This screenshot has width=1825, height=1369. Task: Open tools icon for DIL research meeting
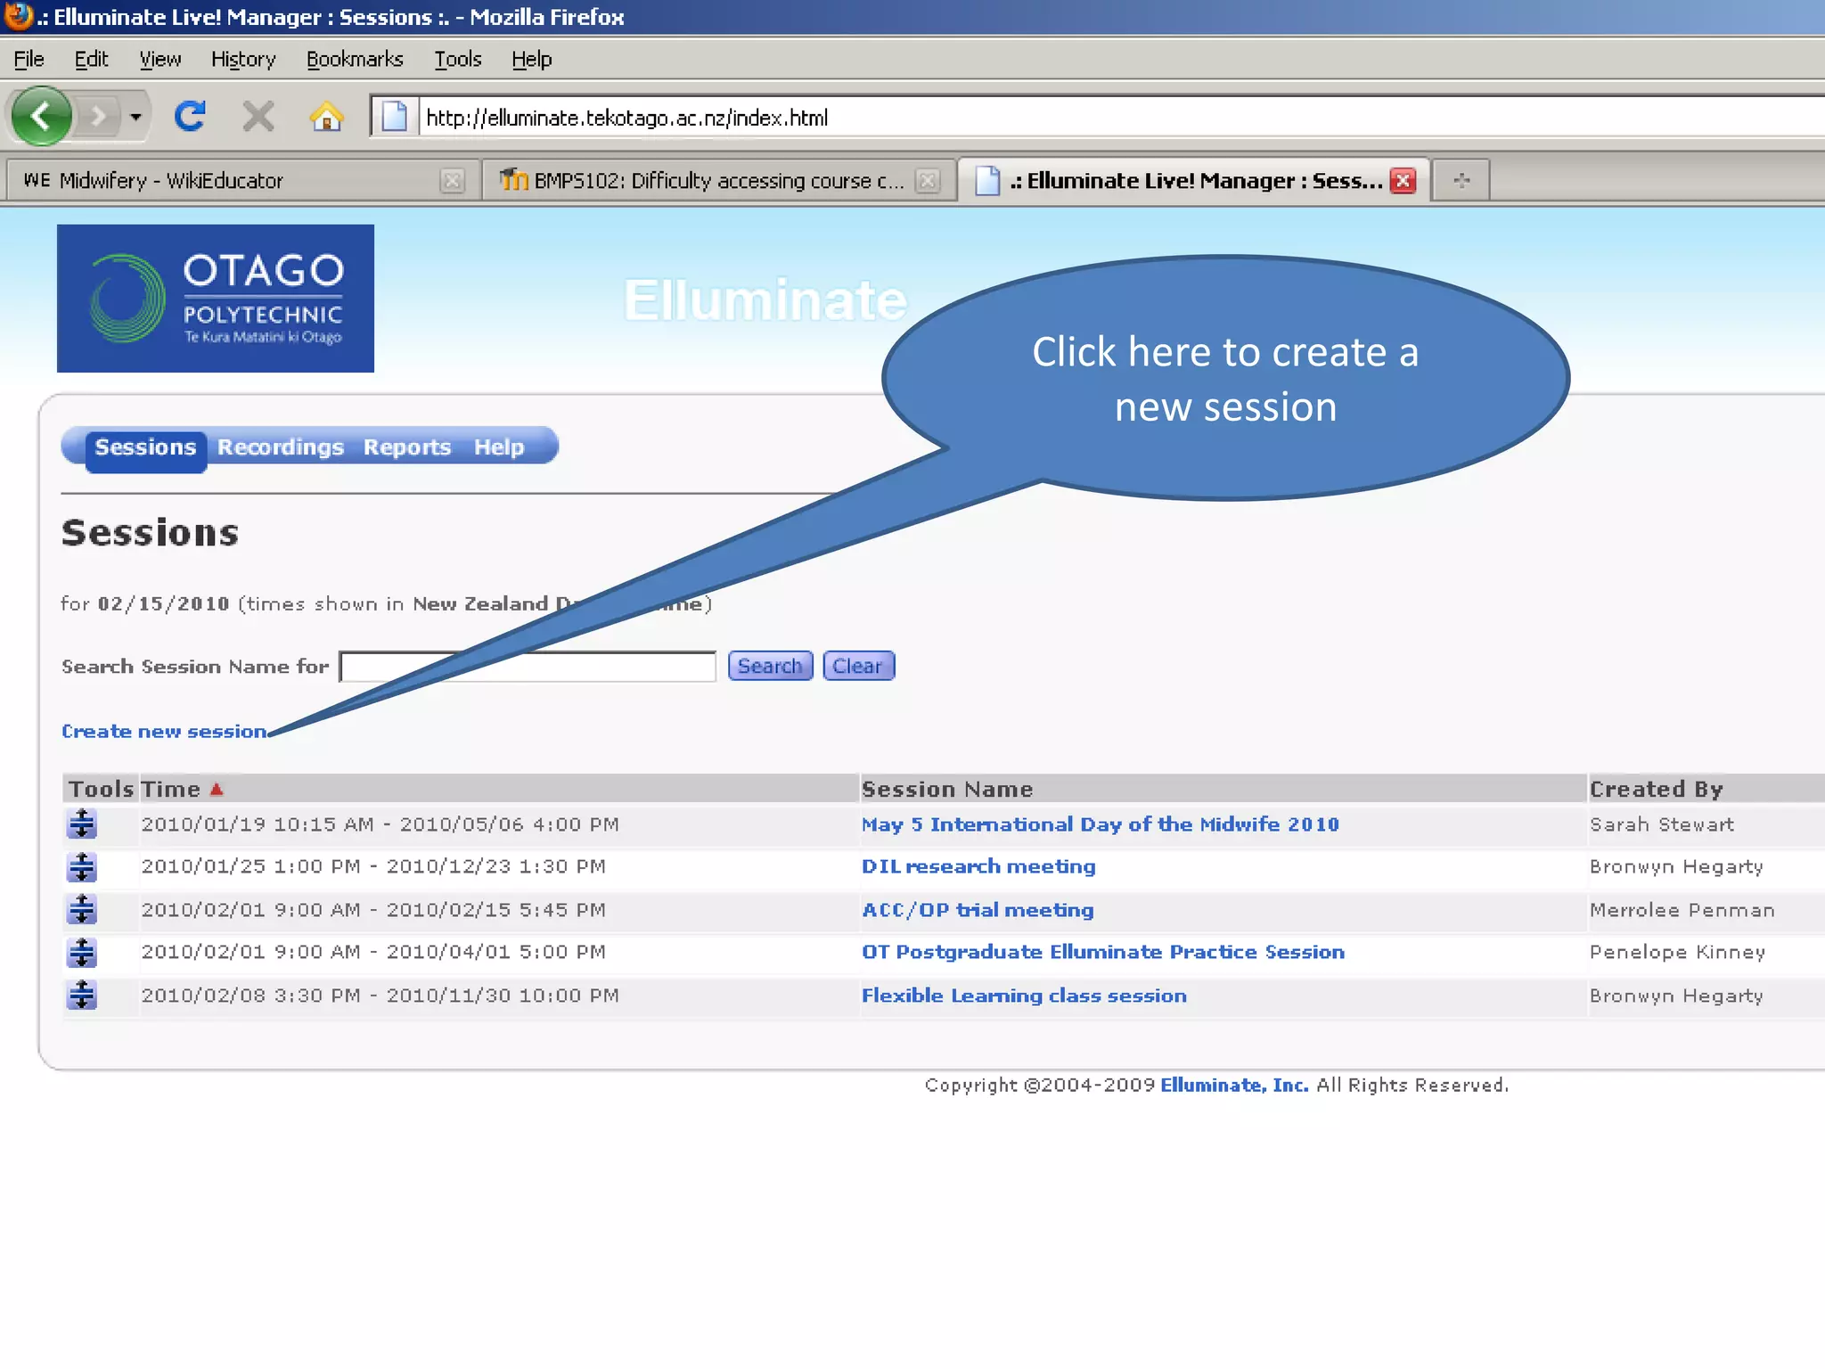82,867
